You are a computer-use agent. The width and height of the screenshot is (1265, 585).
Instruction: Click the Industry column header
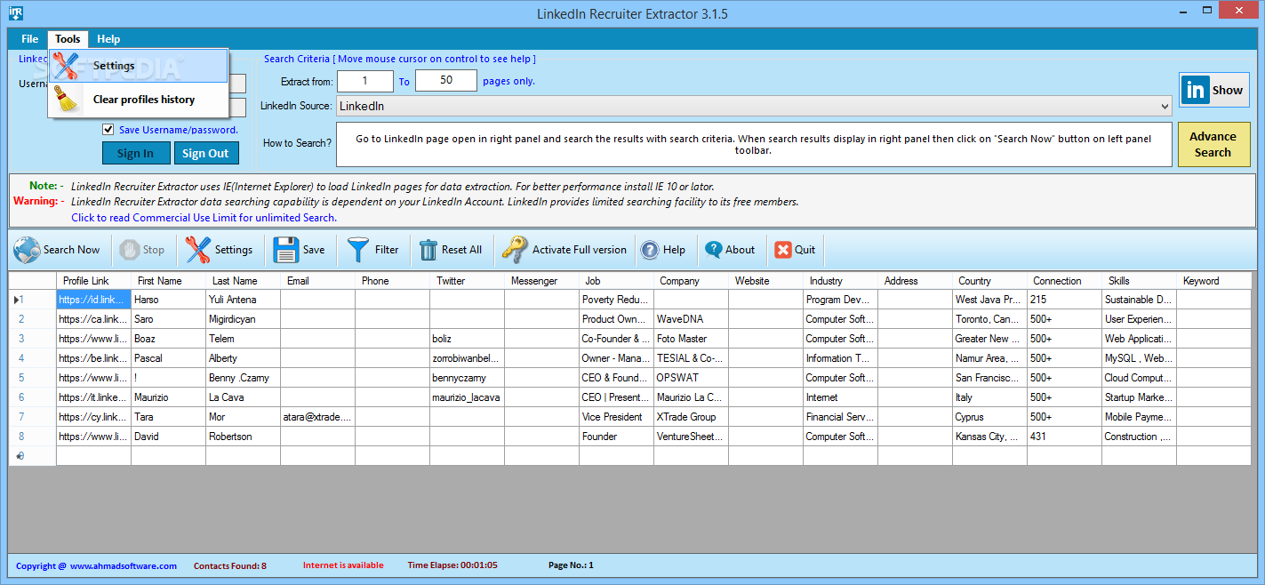point(841,281)
